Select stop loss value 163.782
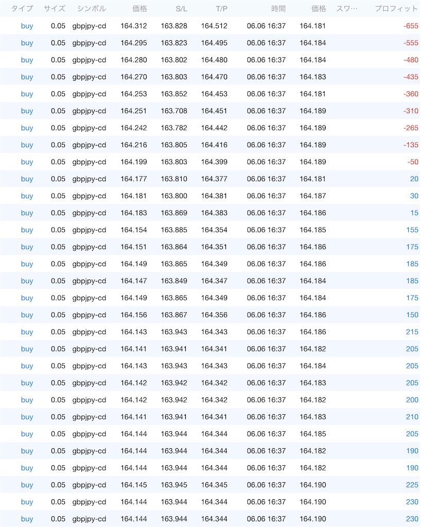 click(x=174, y=128)
